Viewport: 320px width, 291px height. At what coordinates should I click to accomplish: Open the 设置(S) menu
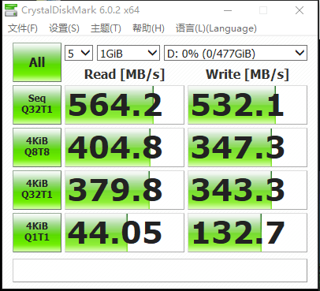(64, 28)
